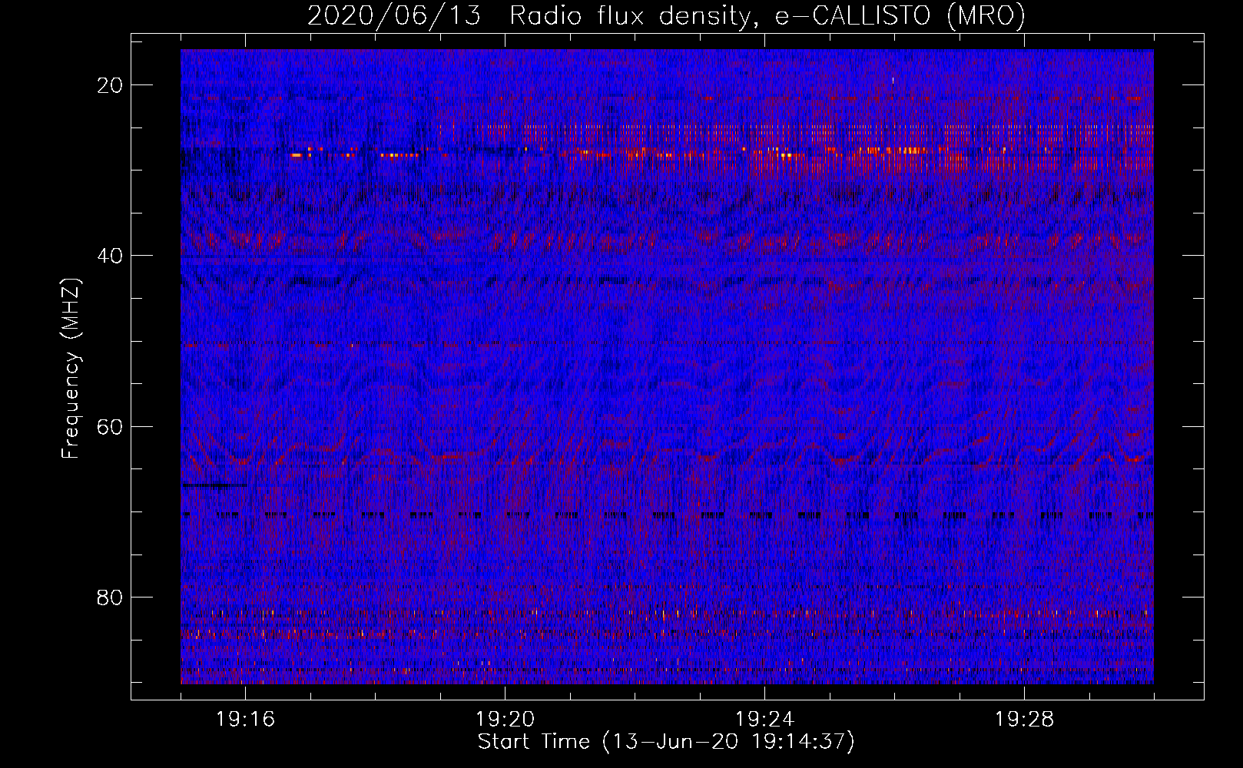
Task: Select the 19:24 time tick label
Action: [764, 720]
